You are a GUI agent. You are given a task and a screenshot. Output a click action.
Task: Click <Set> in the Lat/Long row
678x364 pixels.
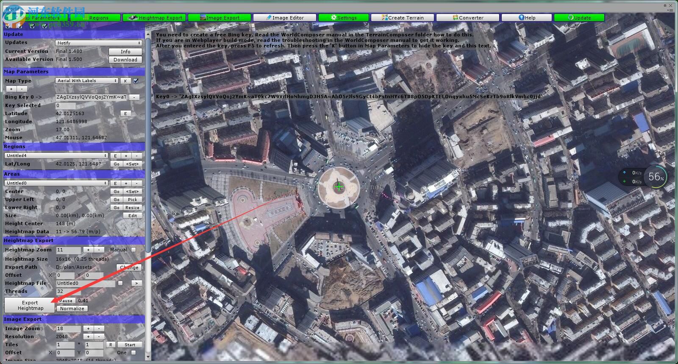(x=133, y=164)
